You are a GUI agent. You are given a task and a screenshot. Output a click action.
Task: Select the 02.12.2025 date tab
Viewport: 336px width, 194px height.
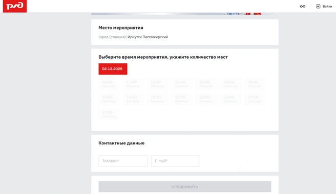(113, 69)
